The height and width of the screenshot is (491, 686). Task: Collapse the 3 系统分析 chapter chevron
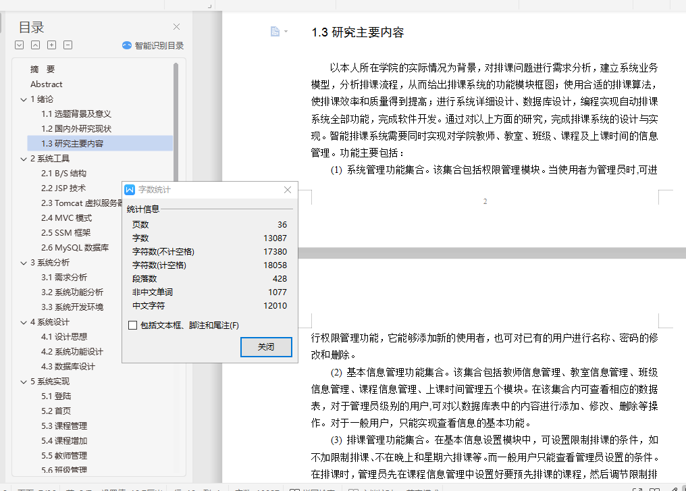coord(24,263)
